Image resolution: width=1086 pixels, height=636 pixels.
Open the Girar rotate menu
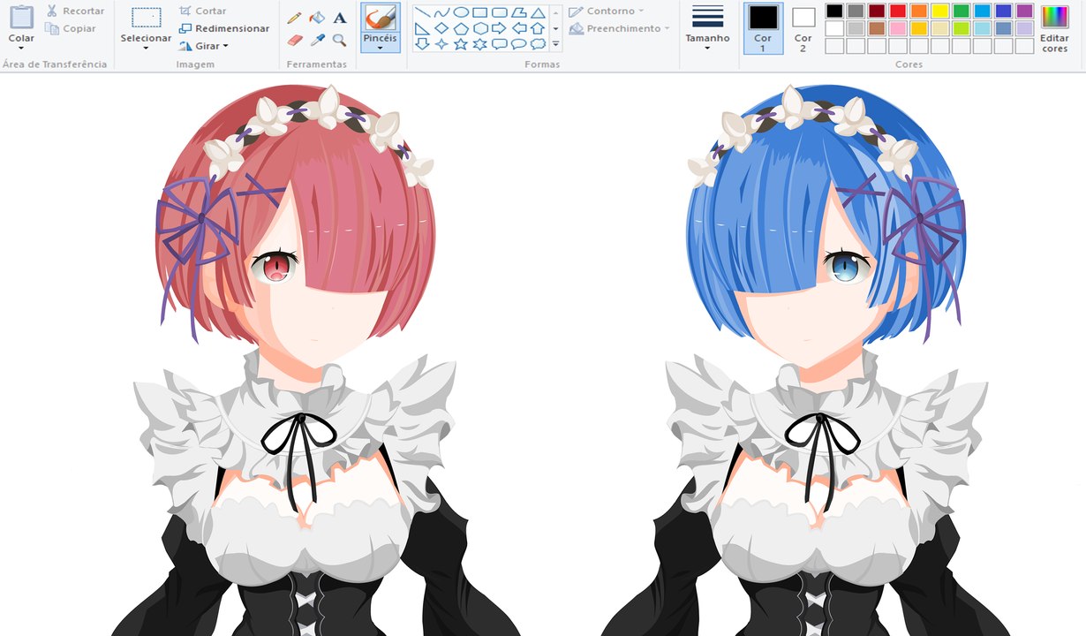click(x=204, y=46)
